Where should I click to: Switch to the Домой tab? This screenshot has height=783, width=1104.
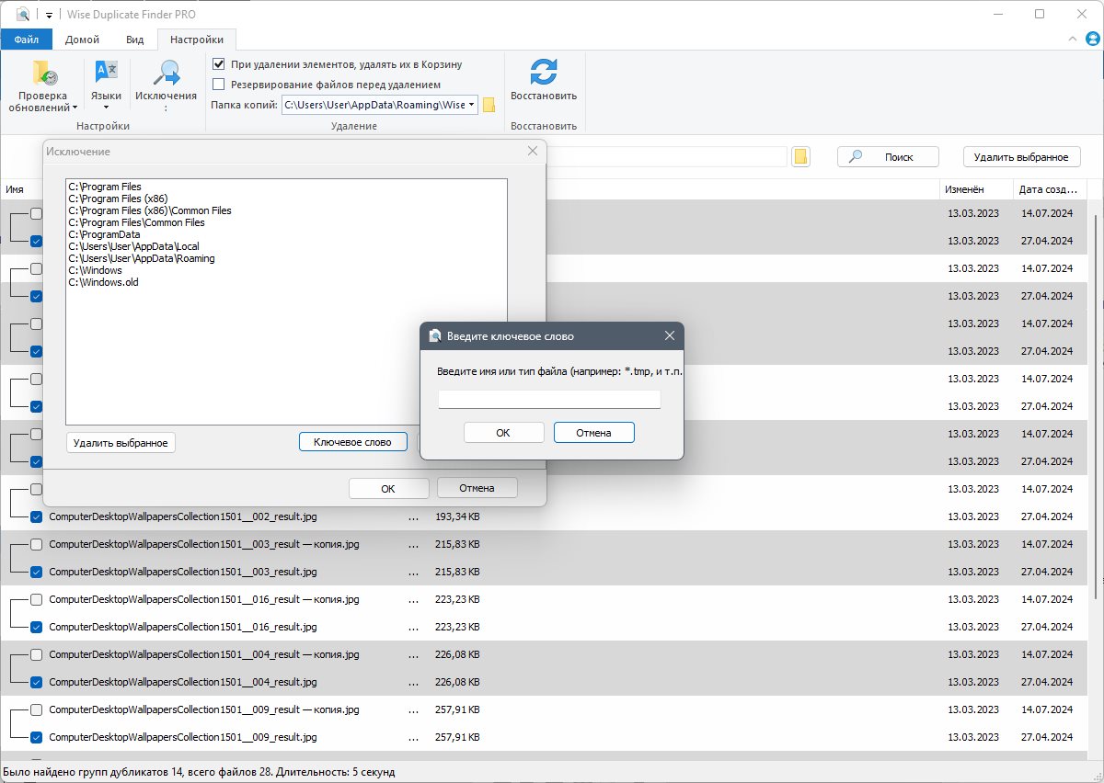point(83,40)
